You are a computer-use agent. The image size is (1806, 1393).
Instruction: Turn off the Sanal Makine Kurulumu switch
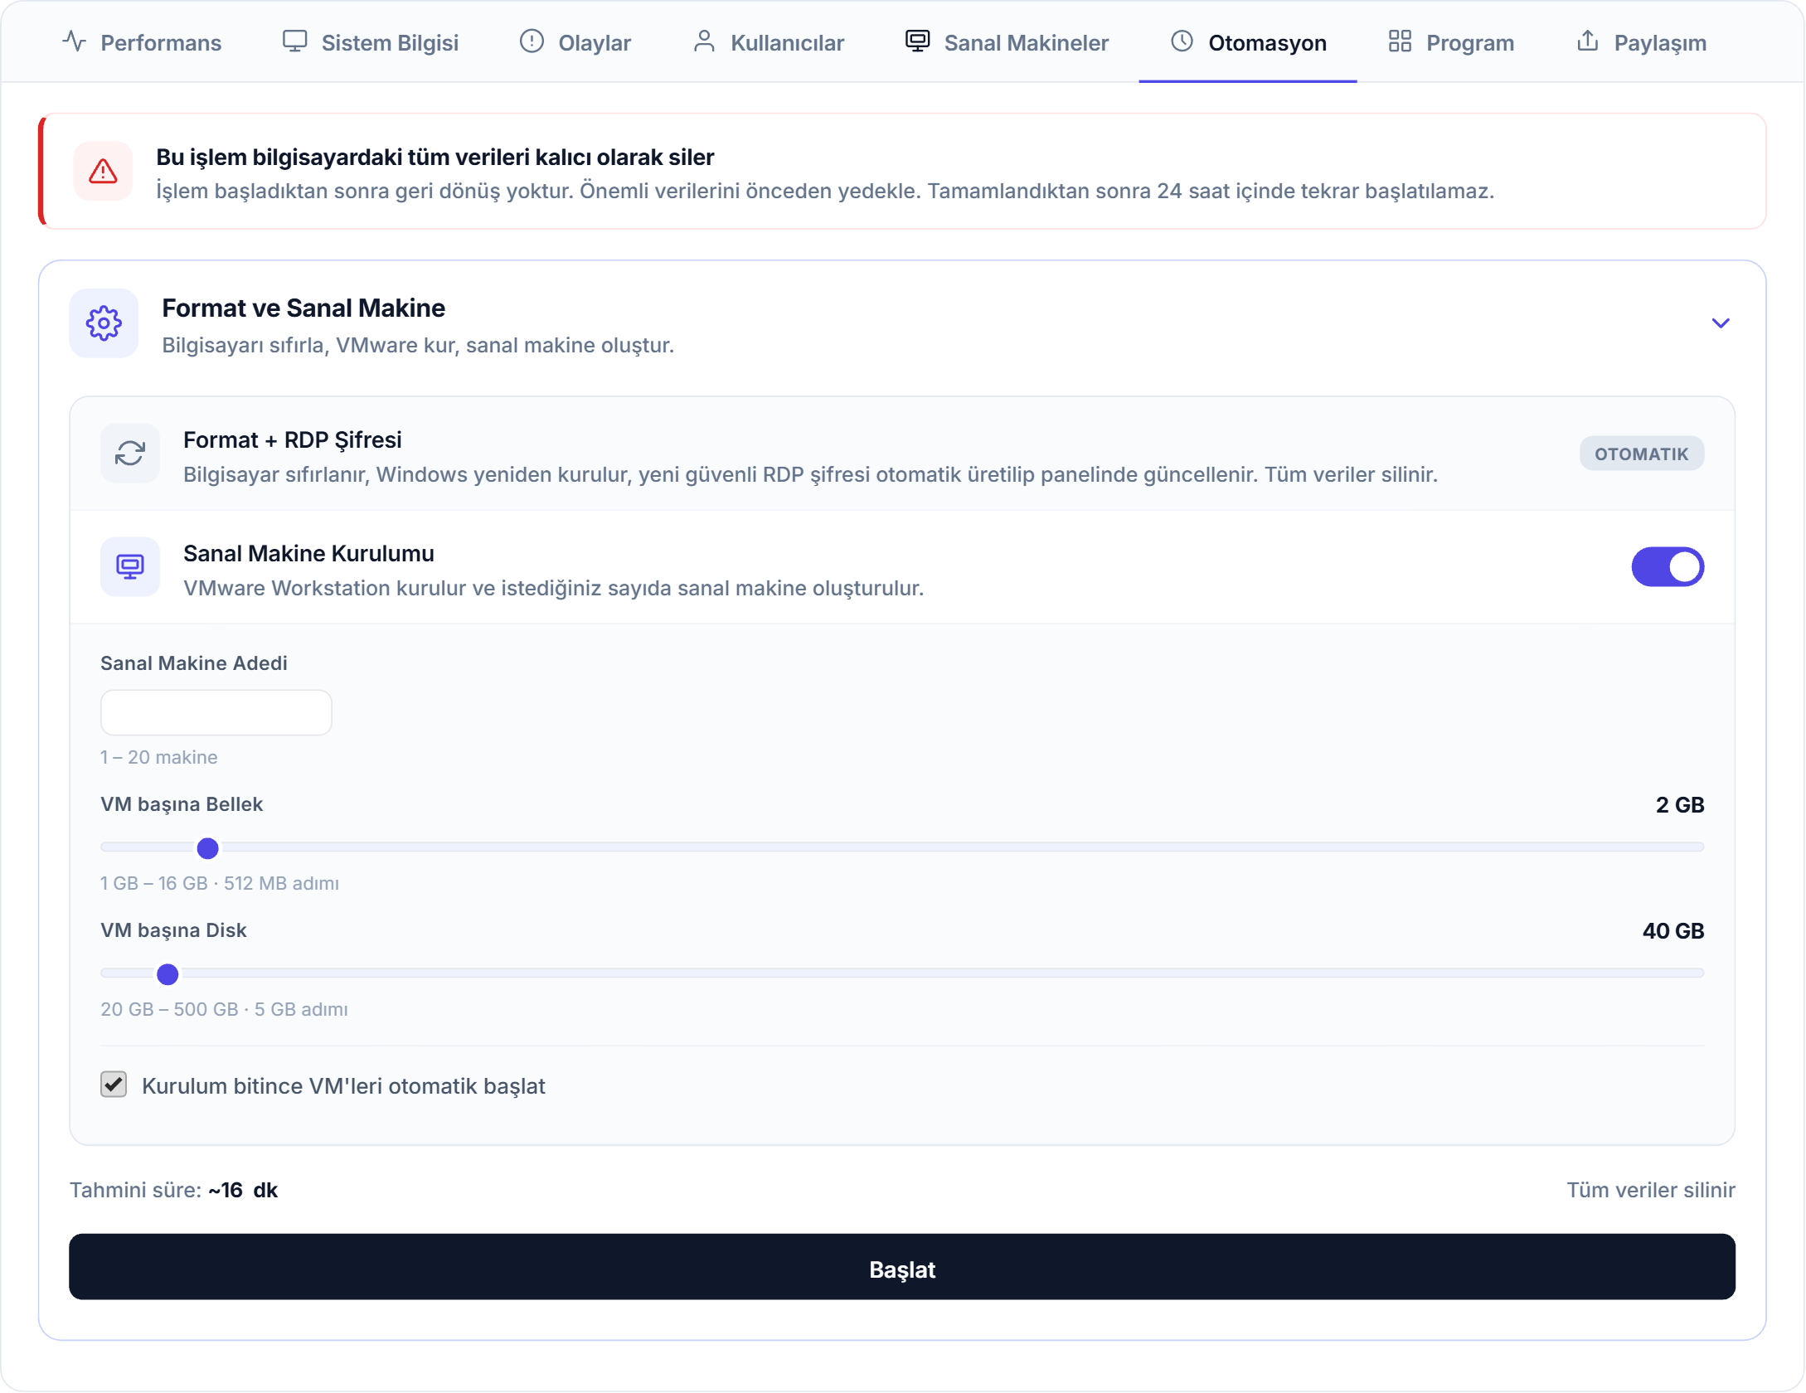pos(1668,567)
